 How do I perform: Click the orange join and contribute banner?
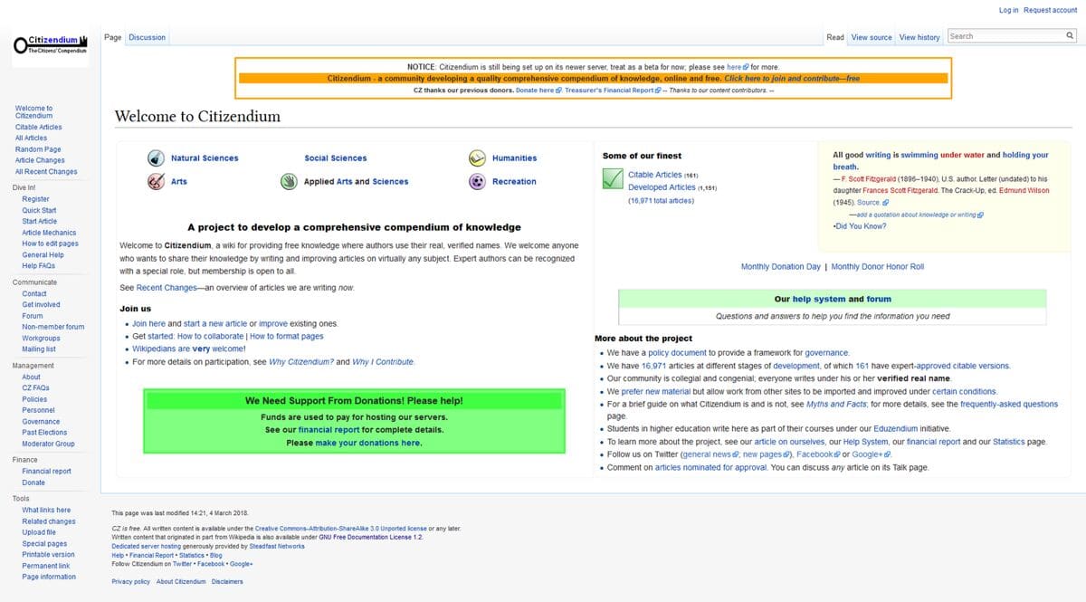click(x=593, y=79)
